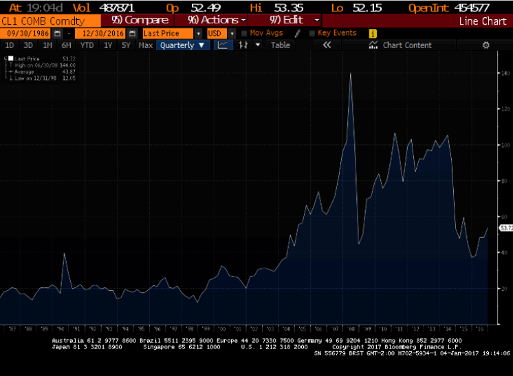Image resolution: width=513 pixels, height=376 pixels.
Task: Enable the Mov Avgs checkbox
Action: click(245, 33)
